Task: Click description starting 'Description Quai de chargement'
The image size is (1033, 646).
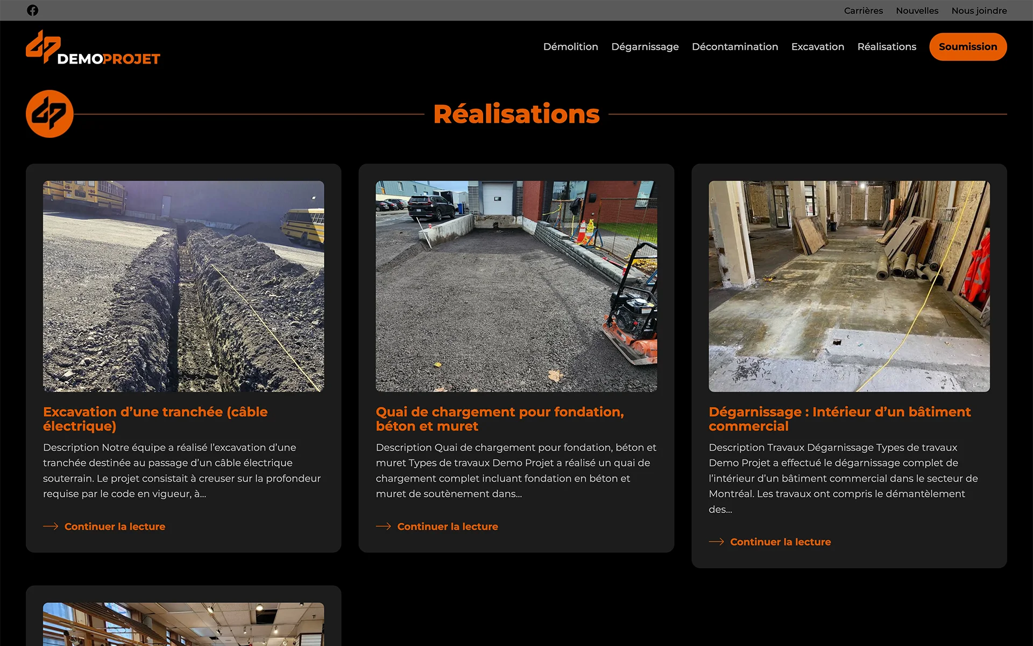Action: point(516,471)
